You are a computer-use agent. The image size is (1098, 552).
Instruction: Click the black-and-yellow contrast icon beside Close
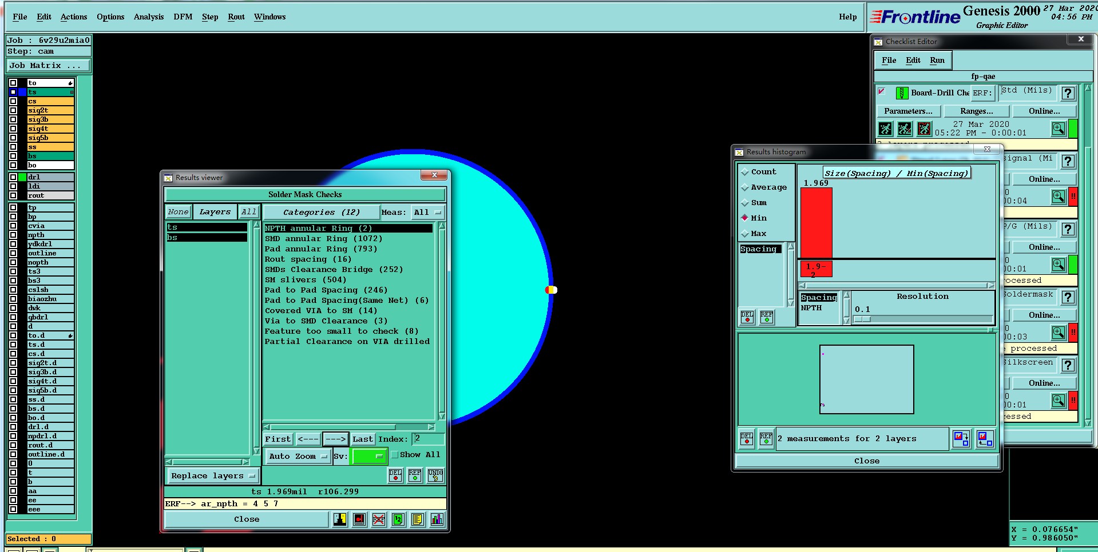point(340,519)
